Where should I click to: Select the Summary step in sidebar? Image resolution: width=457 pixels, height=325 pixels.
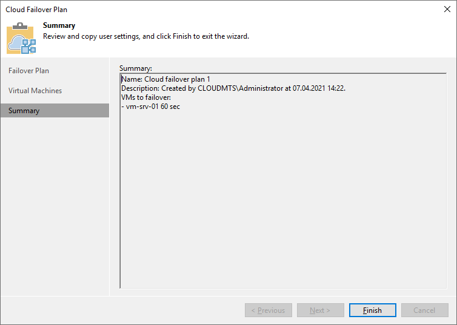click(24, 111)
